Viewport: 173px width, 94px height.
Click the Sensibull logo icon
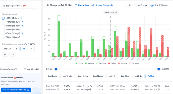click(15, 78)
